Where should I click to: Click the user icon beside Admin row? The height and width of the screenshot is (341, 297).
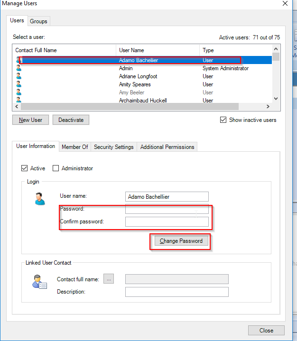[x=19, y=68]
